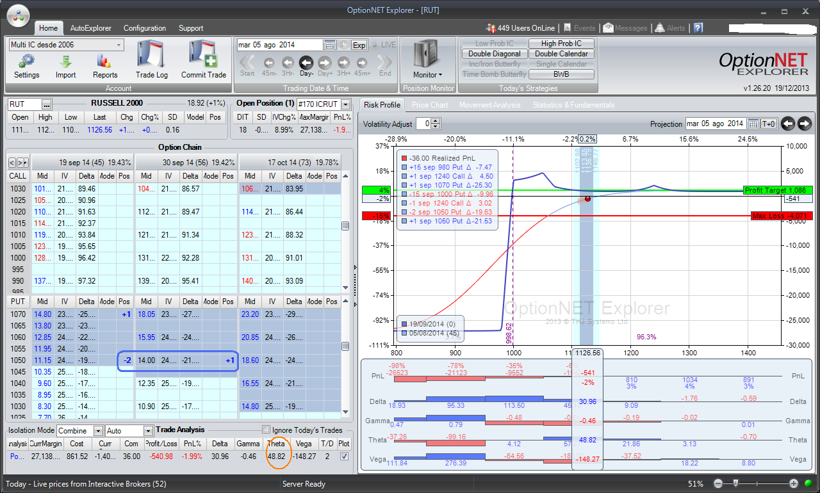Toggle the T+0 projection button
The image size is (820, 493).
pyautogui.click(x=769, y=124)
